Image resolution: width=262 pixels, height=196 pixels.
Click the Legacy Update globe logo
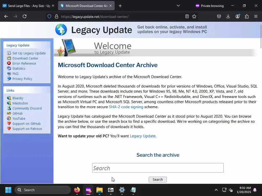[x=61, y=30]
